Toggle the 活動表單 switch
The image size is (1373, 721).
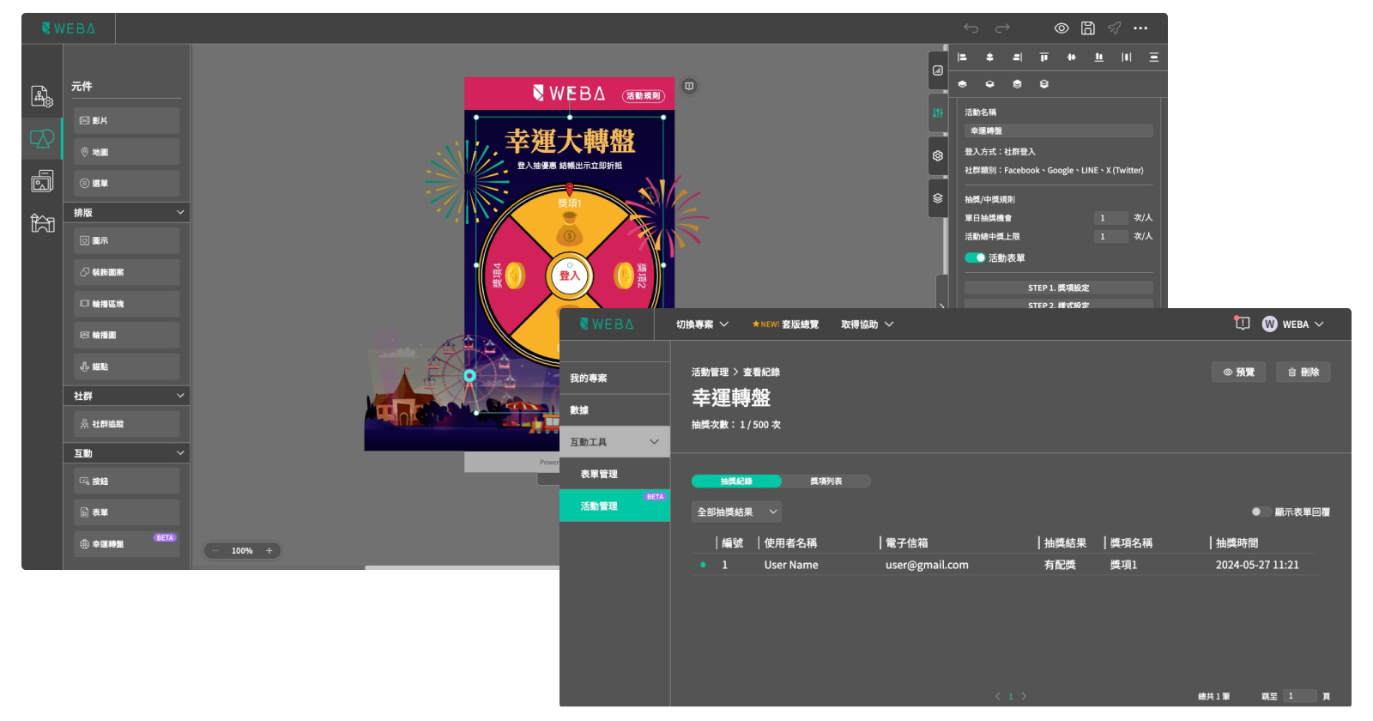coord(975,257)
